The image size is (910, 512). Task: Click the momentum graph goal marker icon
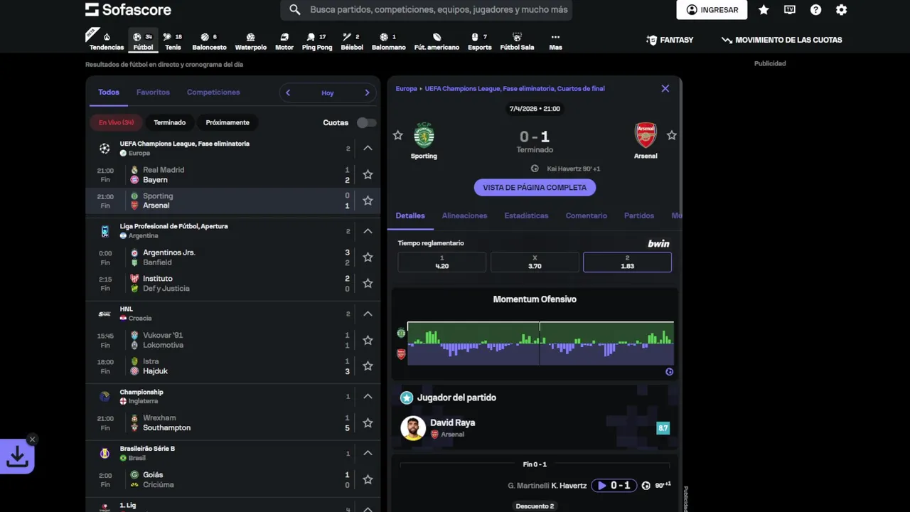click(669, 372)
